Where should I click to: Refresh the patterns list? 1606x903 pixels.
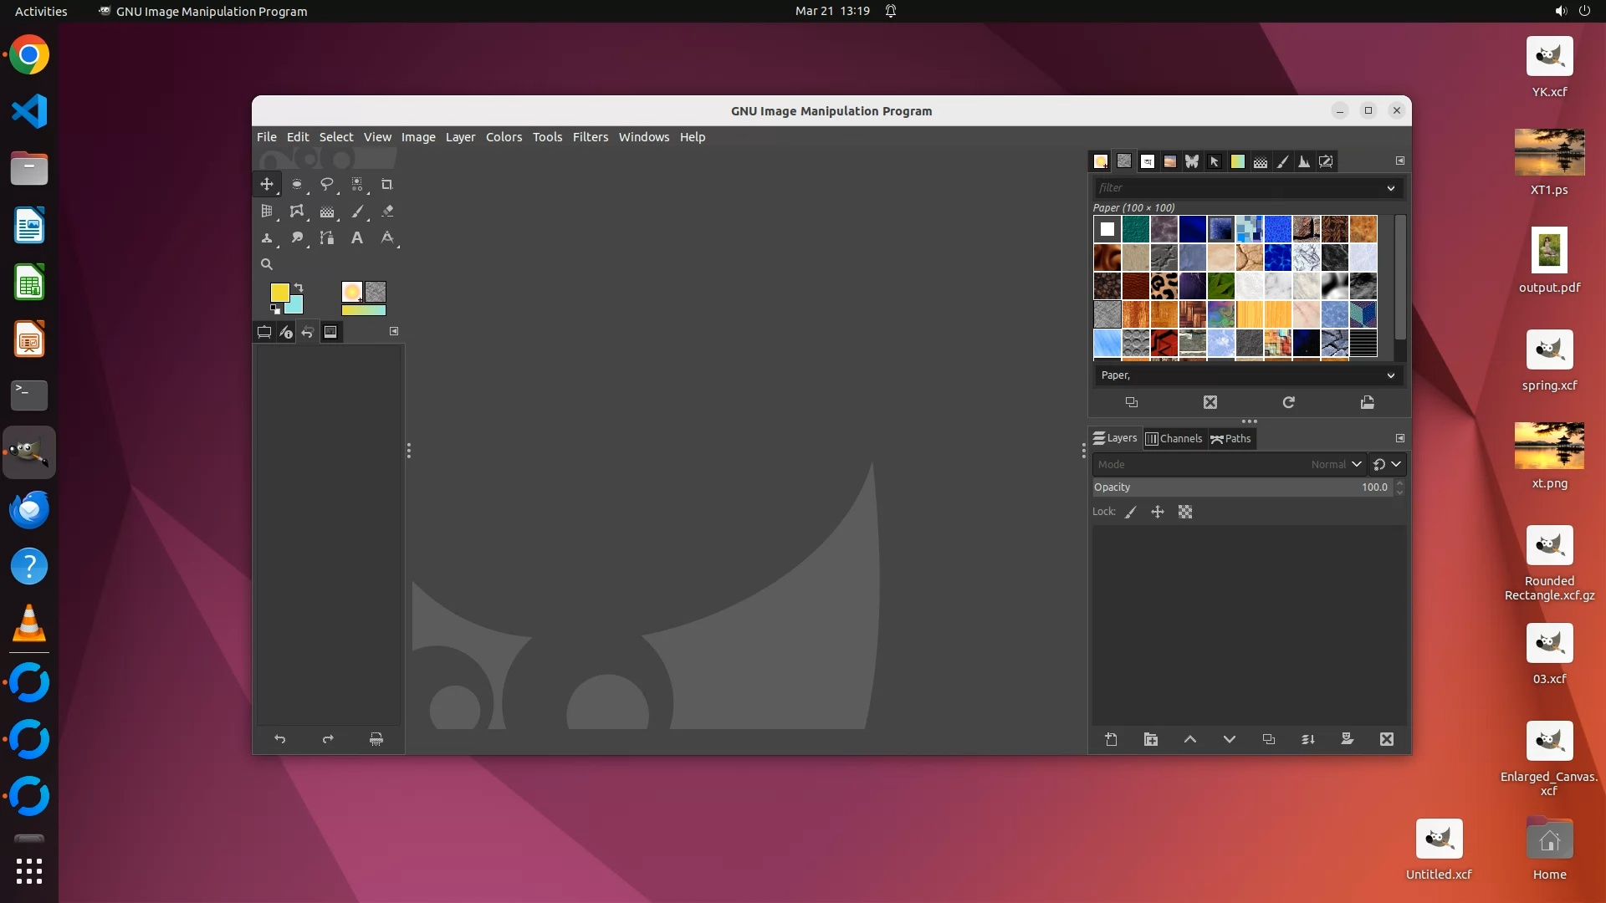1288,402
